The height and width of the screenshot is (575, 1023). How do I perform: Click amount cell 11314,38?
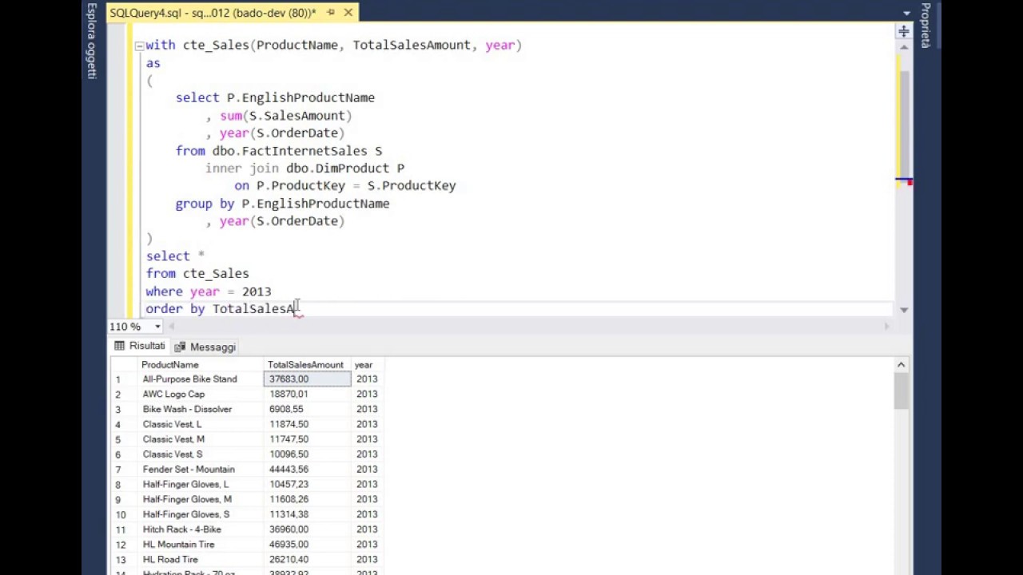[308, 514]
